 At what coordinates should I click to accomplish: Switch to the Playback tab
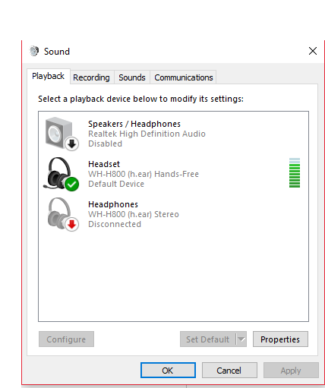48,77
